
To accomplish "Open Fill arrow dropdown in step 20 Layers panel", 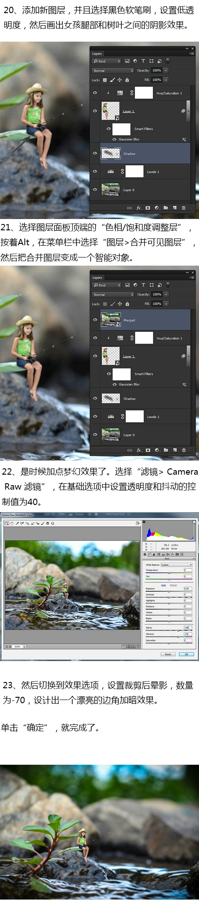I will 166,80.
